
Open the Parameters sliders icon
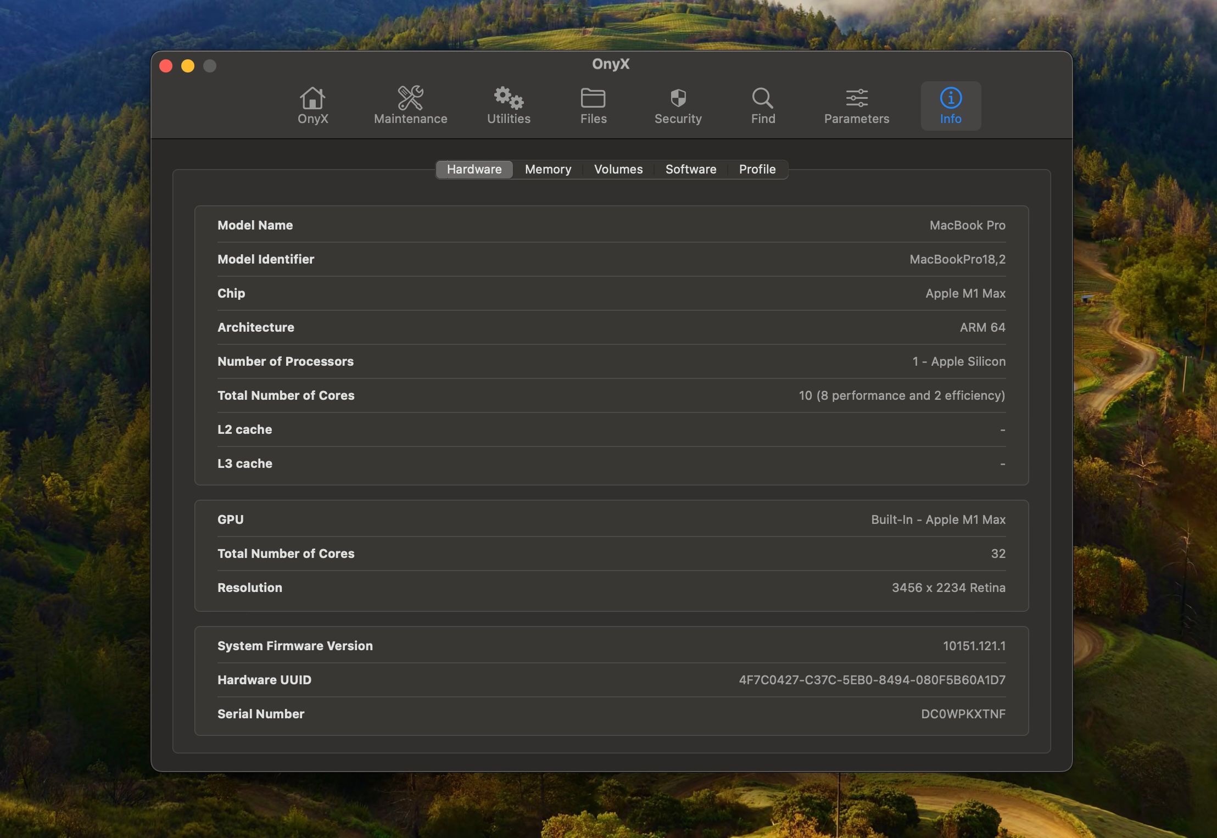[856, 106]
